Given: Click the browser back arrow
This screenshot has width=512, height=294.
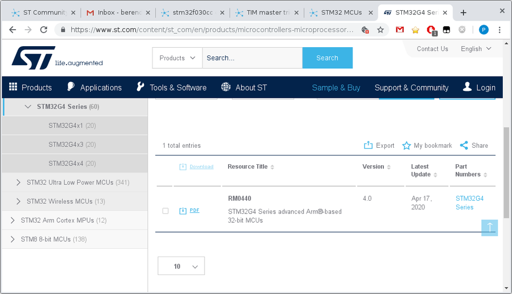Looking at the screenshot, I should click(12, 30).
